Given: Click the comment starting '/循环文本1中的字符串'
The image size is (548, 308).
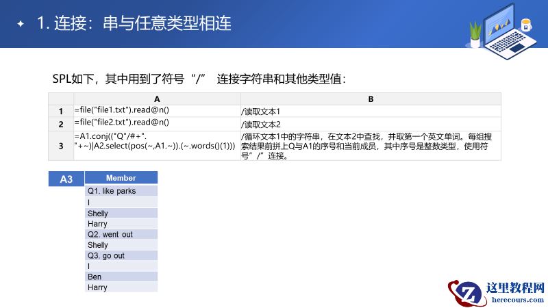Looking at the screenshot, I should click(x=371, y=146).
